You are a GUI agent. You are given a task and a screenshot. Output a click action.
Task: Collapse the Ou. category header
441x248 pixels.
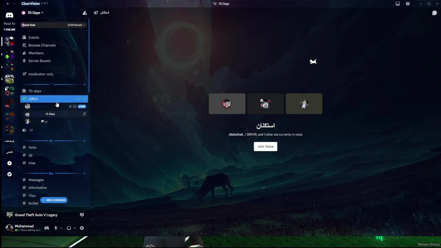[x=51, y=173]
